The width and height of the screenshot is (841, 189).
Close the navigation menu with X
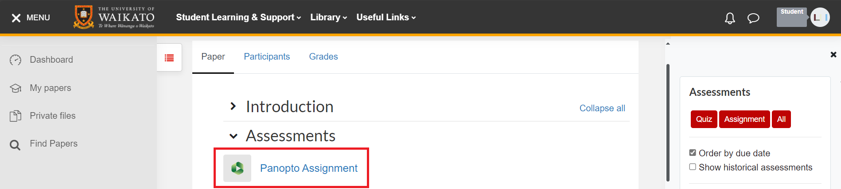pyautogui.click(x=16, y=18)
